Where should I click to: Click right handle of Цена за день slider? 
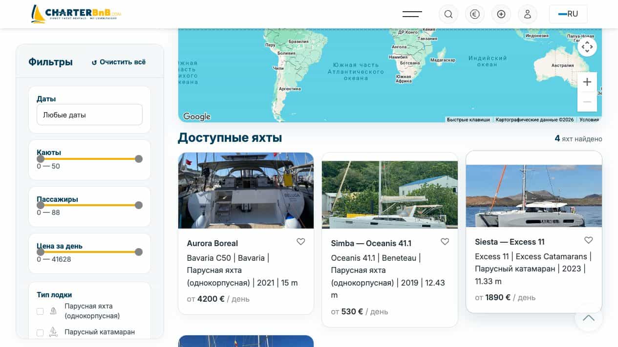(x=139, y=252)
